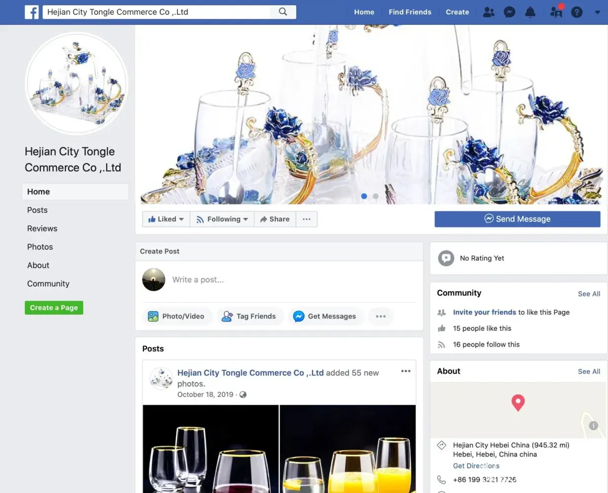Open the Liked dropdown button
Screen dimensions: 608x493
[166, 219]
